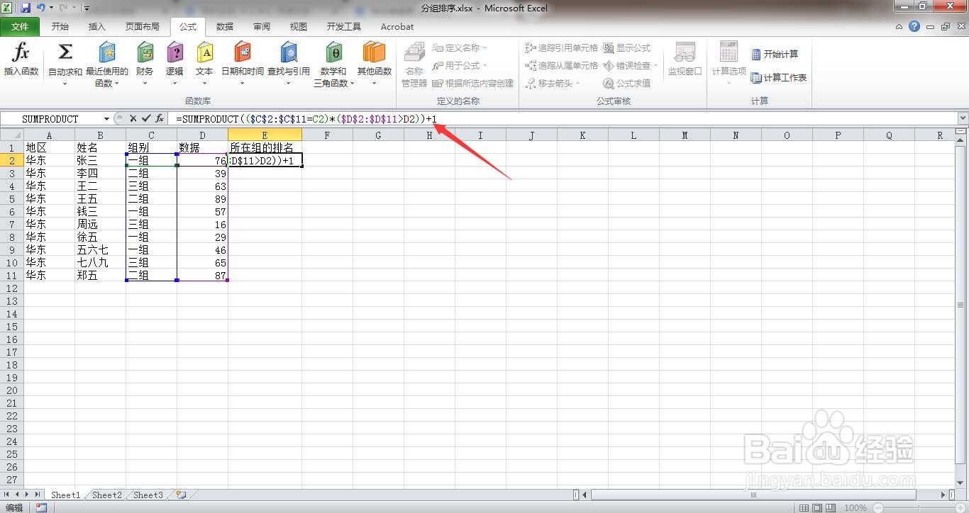Screen dimensions: 969x513
Task: Click the Insert Worksheet tab icon
Action: pyautogui.click(x=181, y=495)
